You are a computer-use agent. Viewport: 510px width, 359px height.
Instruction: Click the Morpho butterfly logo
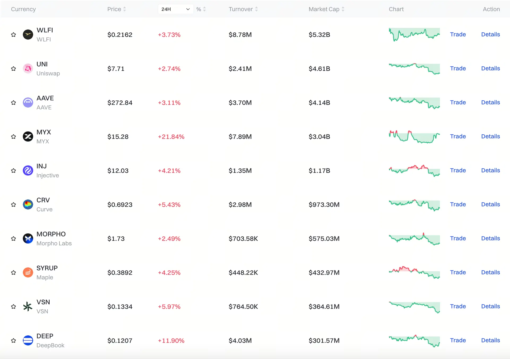[28, 238]
